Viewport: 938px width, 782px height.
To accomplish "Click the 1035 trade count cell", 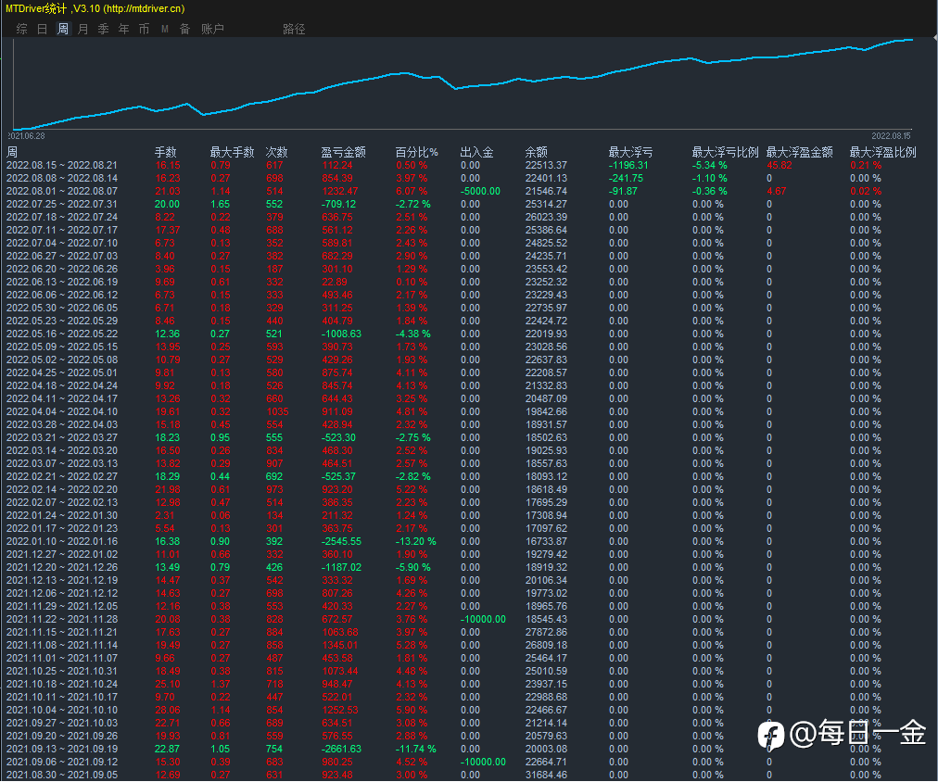I will [x=277, y=412].
